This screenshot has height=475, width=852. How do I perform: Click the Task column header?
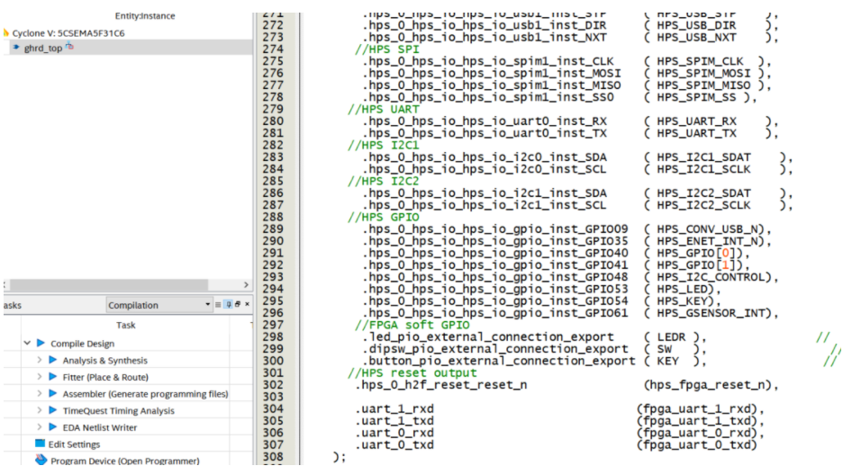click(125, 325)
